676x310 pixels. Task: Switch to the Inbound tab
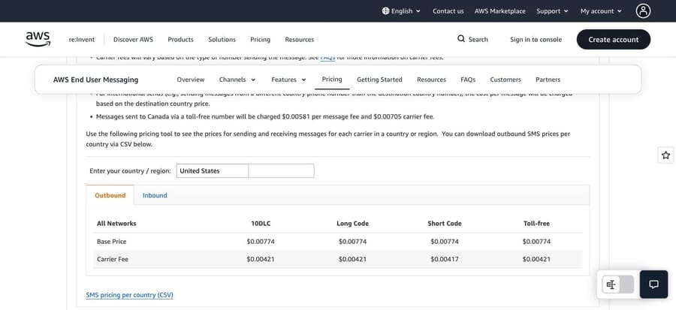[x=155, y=195]
